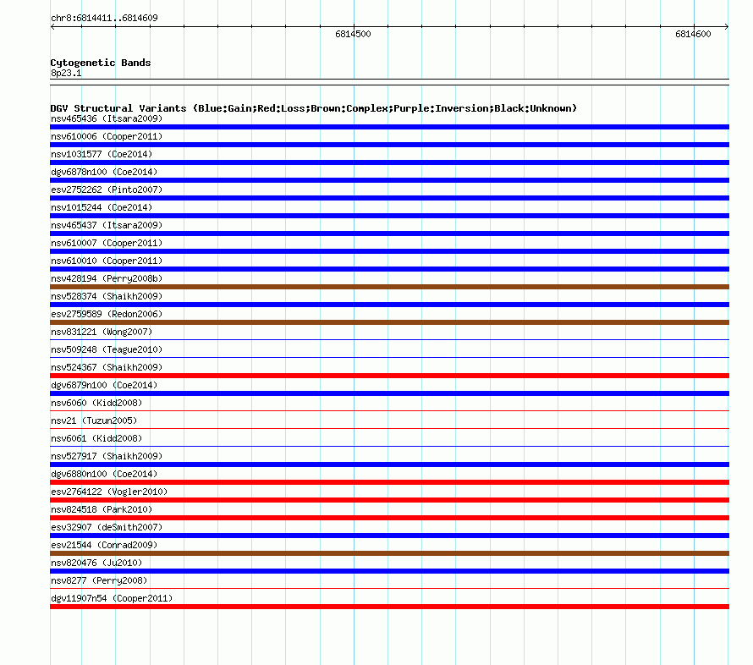The image size is (753, 665).
Task: Open dgv6879n100 (Coe2014) variant
Action: pyautogui.click(x=104, y=385)
